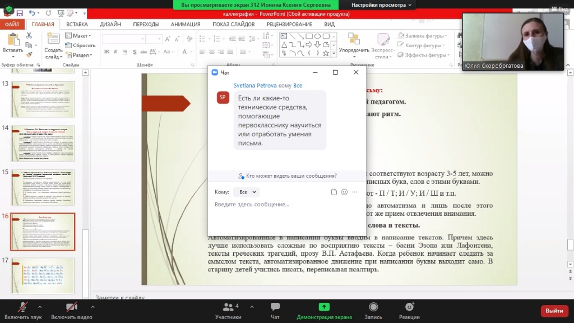Click the file attachment icon in chat
Image resolution: width=574 pixels, height=323 pixels.
pyautogui.click(x=334, y=192)
